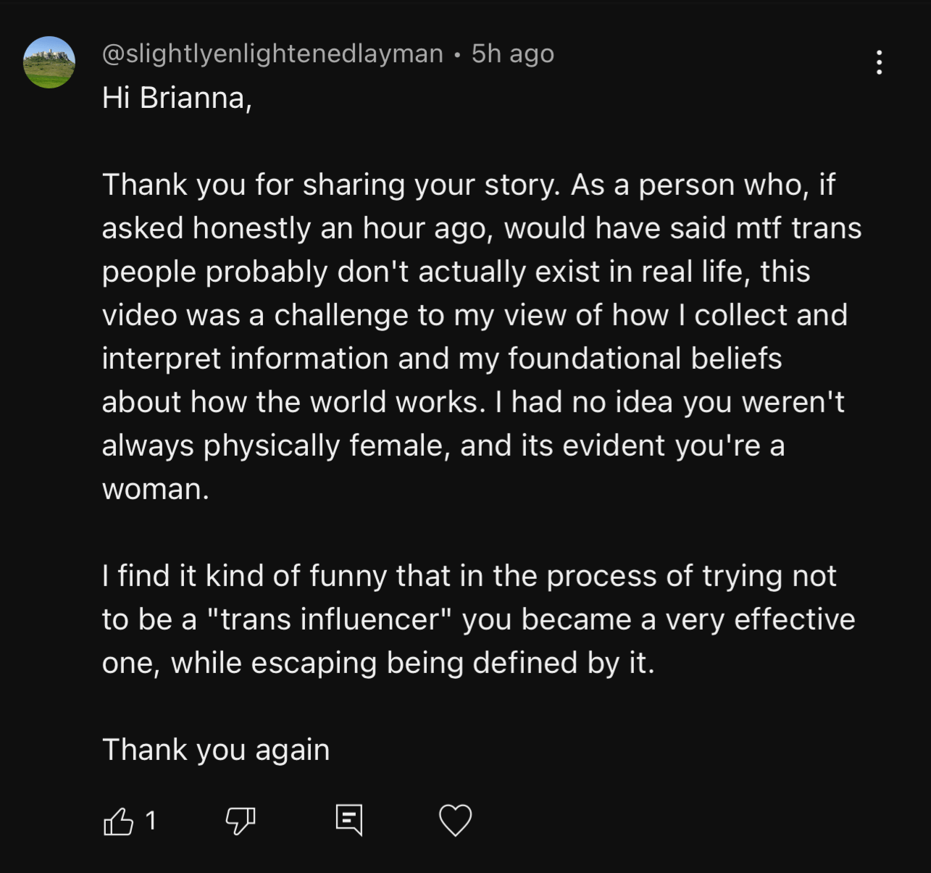931x873 pixels.
Task: Click the line starting "I find it kind of funny"
Action: click(x=469, y=576)
